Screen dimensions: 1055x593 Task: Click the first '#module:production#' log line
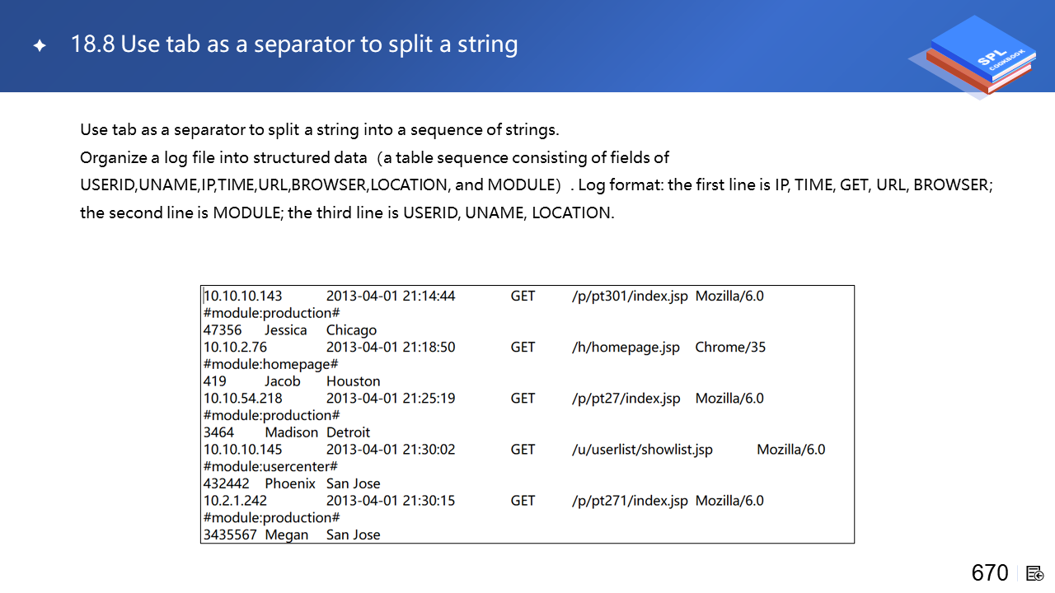click(272, 313)
